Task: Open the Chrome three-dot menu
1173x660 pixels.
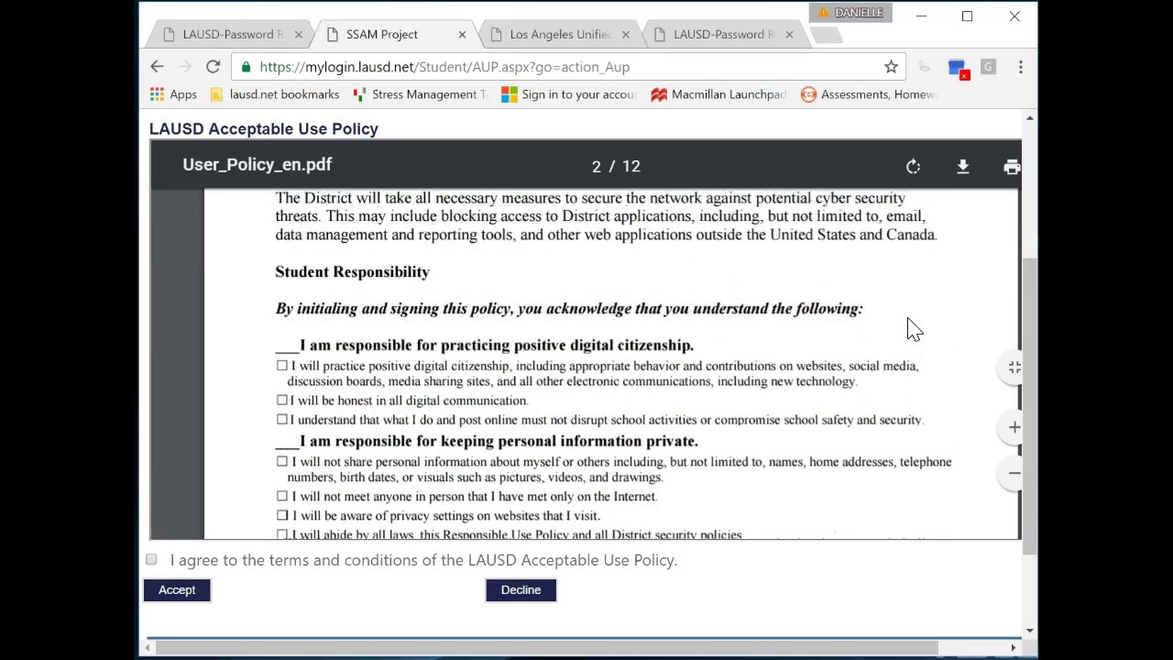Action: coord(1020,67)
